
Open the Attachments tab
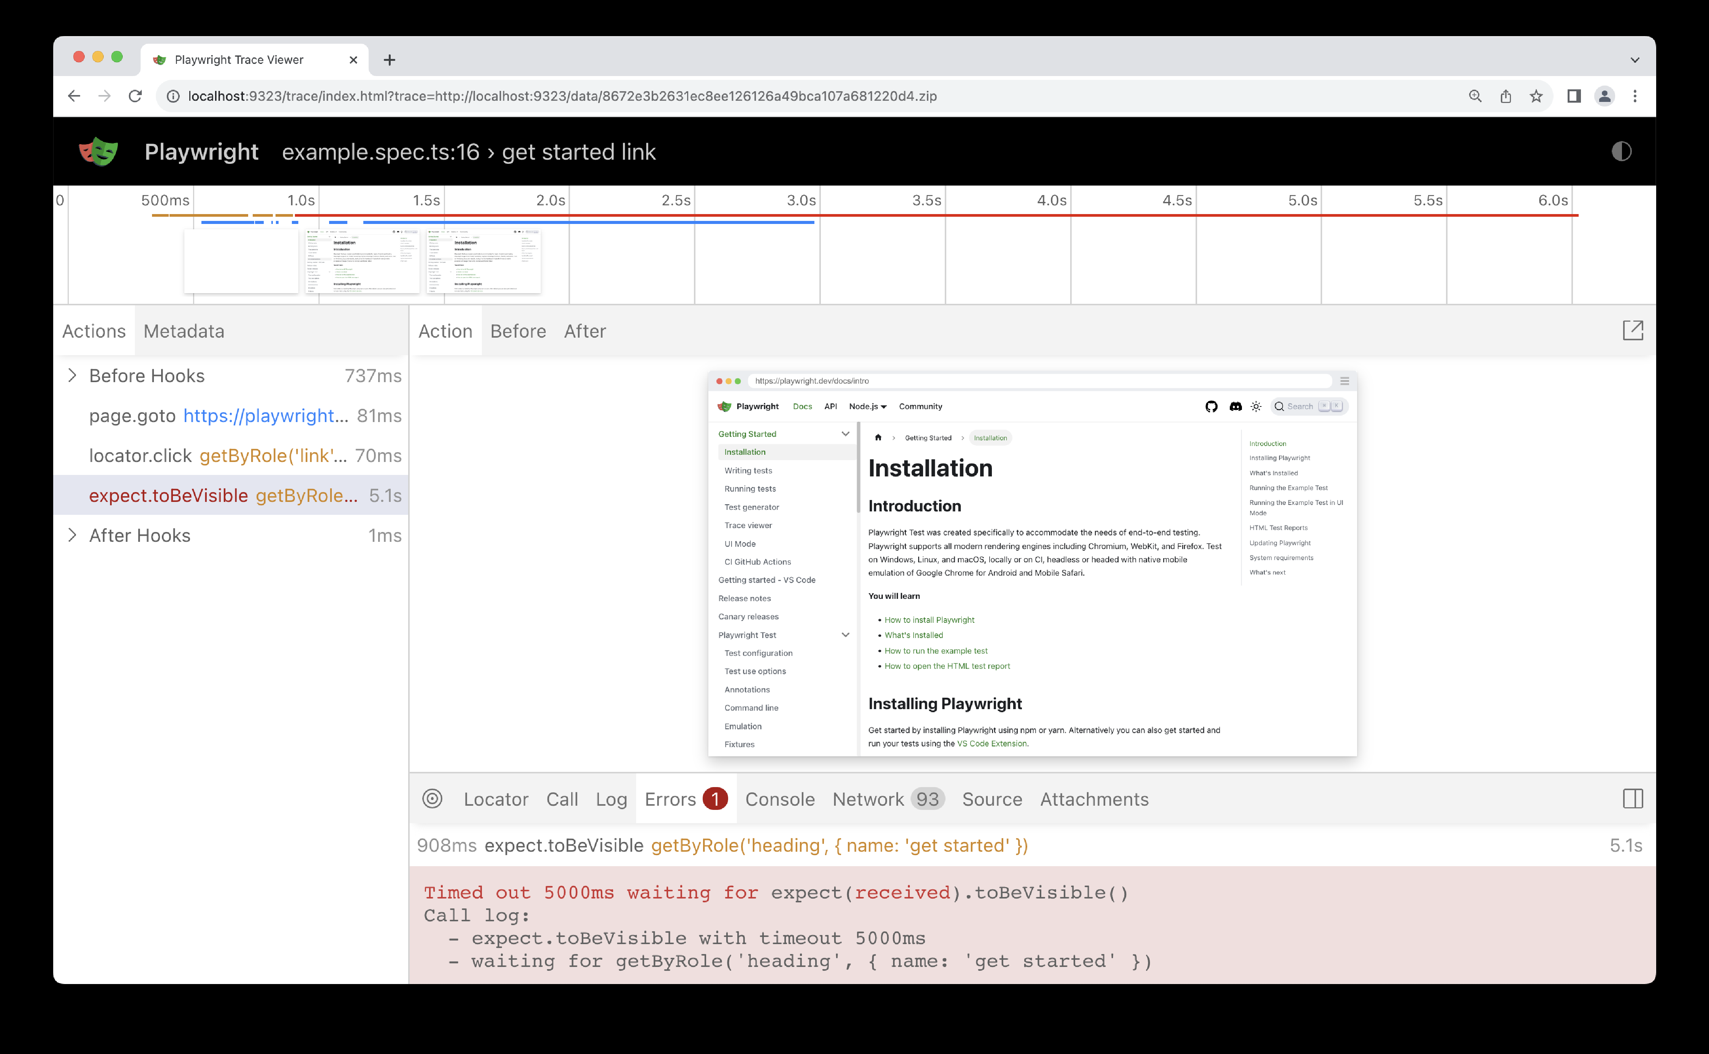1094,800
